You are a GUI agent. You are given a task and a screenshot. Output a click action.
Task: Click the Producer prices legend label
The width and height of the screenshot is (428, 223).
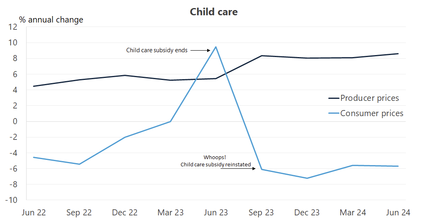point(370,98)
